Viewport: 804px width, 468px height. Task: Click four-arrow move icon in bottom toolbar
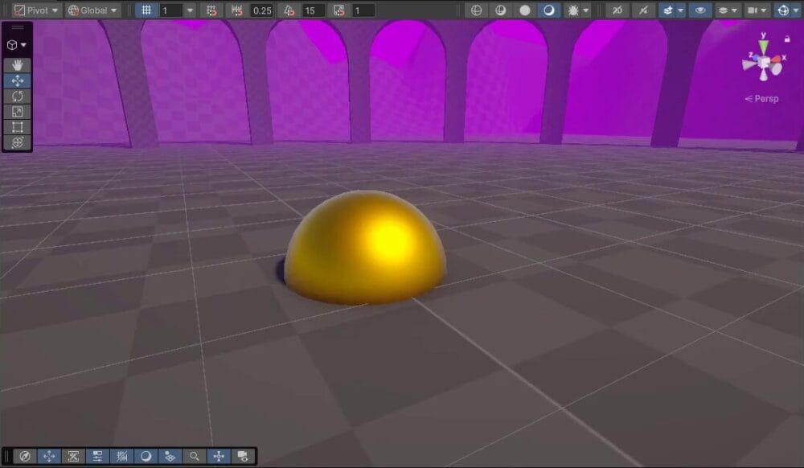pyautogui.click(x=49, y=456)
